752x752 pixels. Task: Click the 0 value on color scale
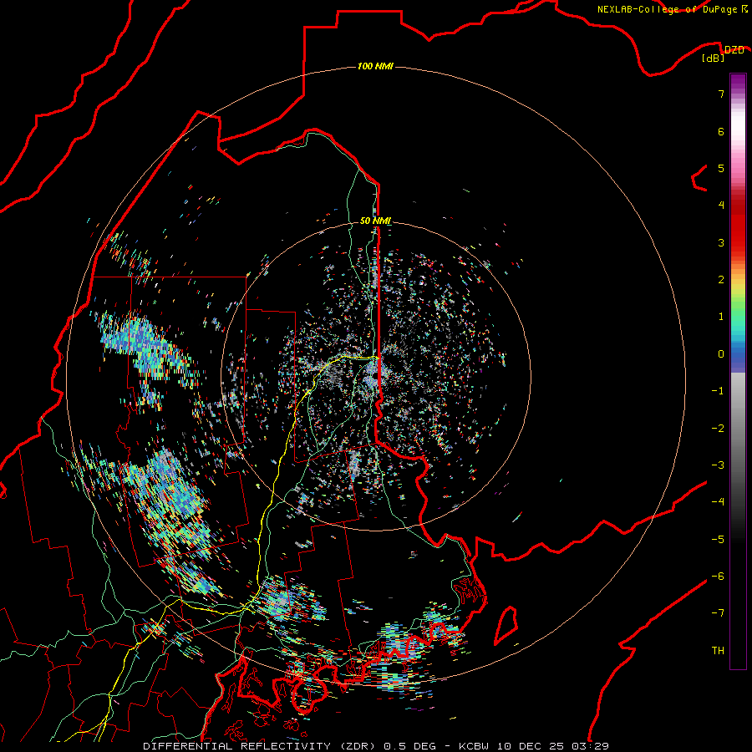(x=721, y=354)
